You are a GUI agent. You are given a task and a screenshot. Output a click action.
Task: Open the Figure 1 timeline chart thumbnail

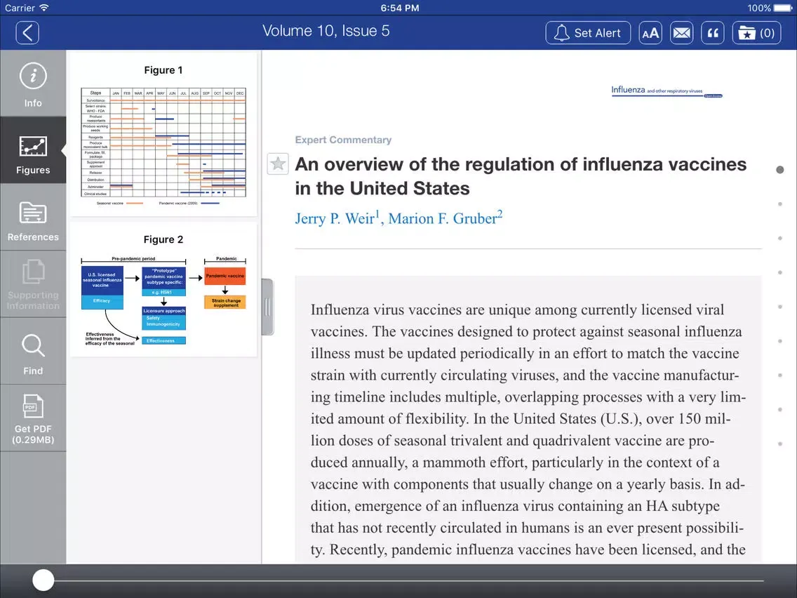click(163, 135)
